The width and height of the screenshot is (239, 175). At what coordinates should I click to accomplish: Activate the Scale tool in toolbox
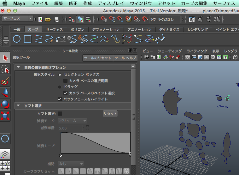[x=5, y=116]
